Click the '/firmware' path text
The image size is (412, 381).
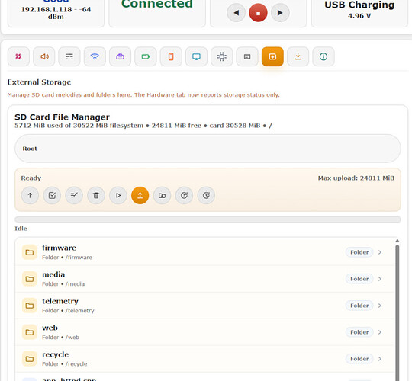pos(79,258)
